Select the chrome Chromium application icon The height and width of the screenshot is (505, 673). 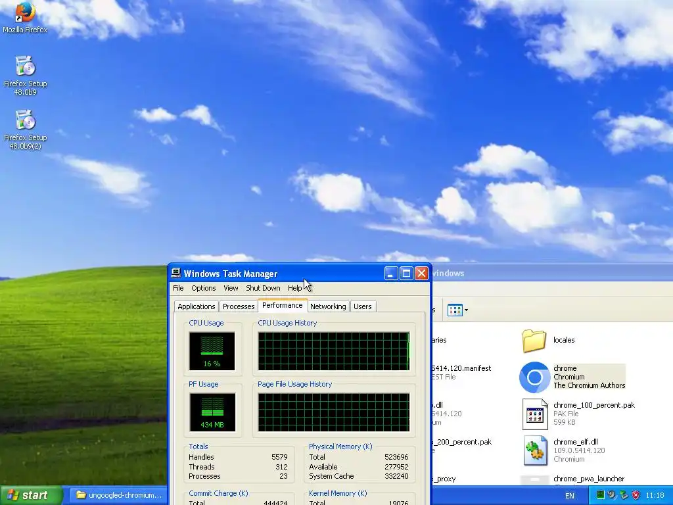pyautogui.click(x=534, y=377)
